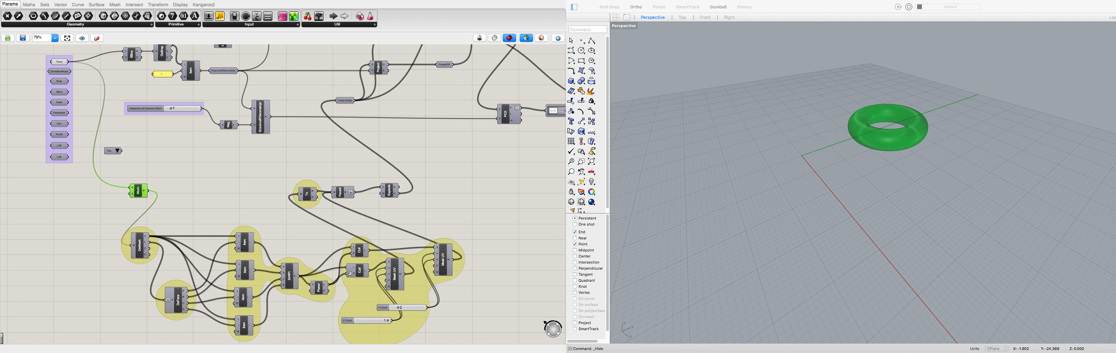Select the pink flask util icon
Screen dimensions: 1116x353
pyautogui.click(x=370, y=16)
